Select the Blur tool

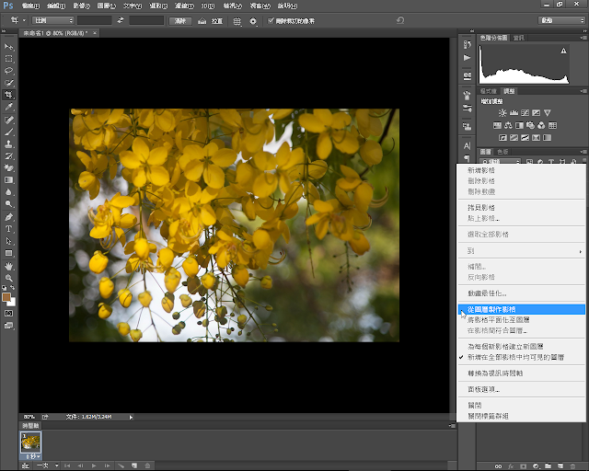click(x=8, y=192)
